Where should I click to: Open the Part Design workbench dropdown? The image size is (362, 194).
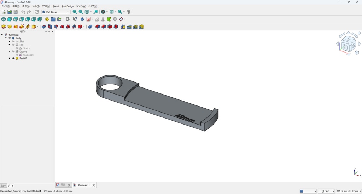56,12
